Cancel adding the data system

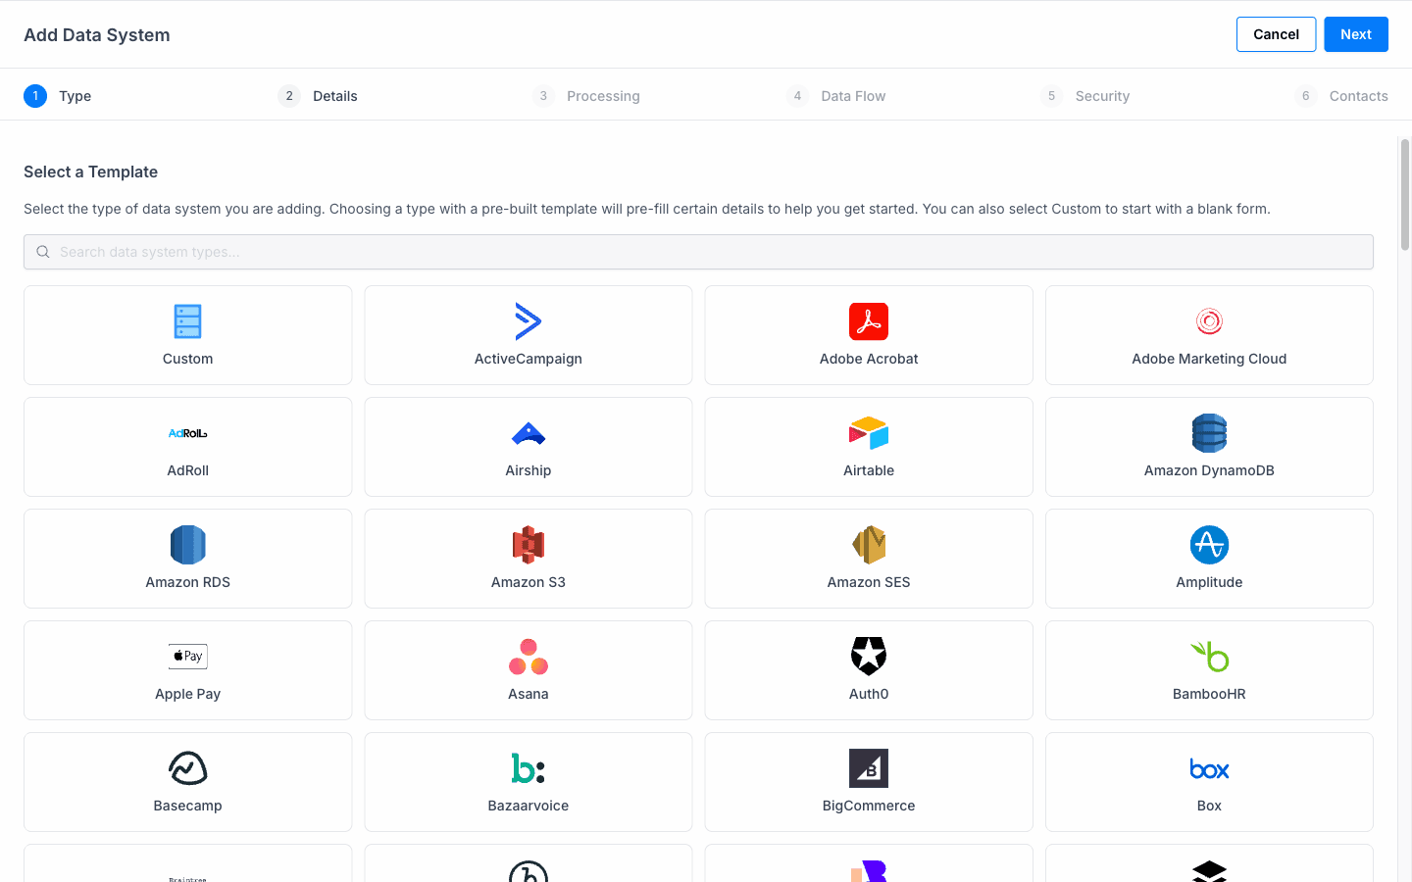1276,34
